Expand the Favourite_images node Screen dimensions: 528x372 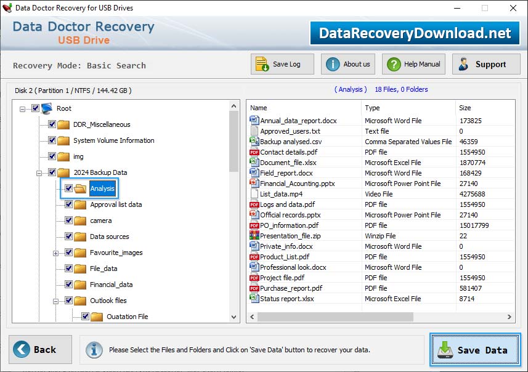(x=56, y=253)
